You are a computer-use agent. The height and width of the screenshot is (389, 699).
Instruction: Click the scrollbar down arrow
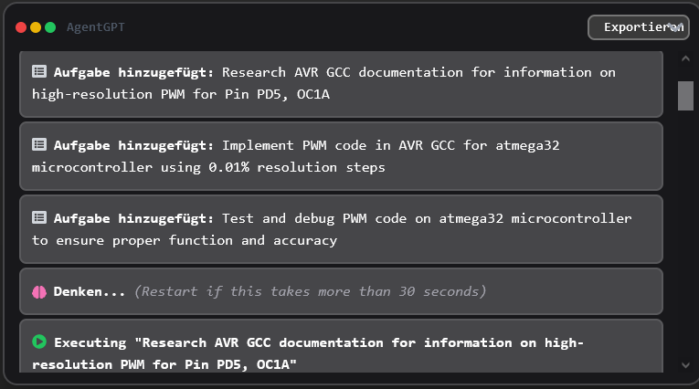click(x=685, y=365)
